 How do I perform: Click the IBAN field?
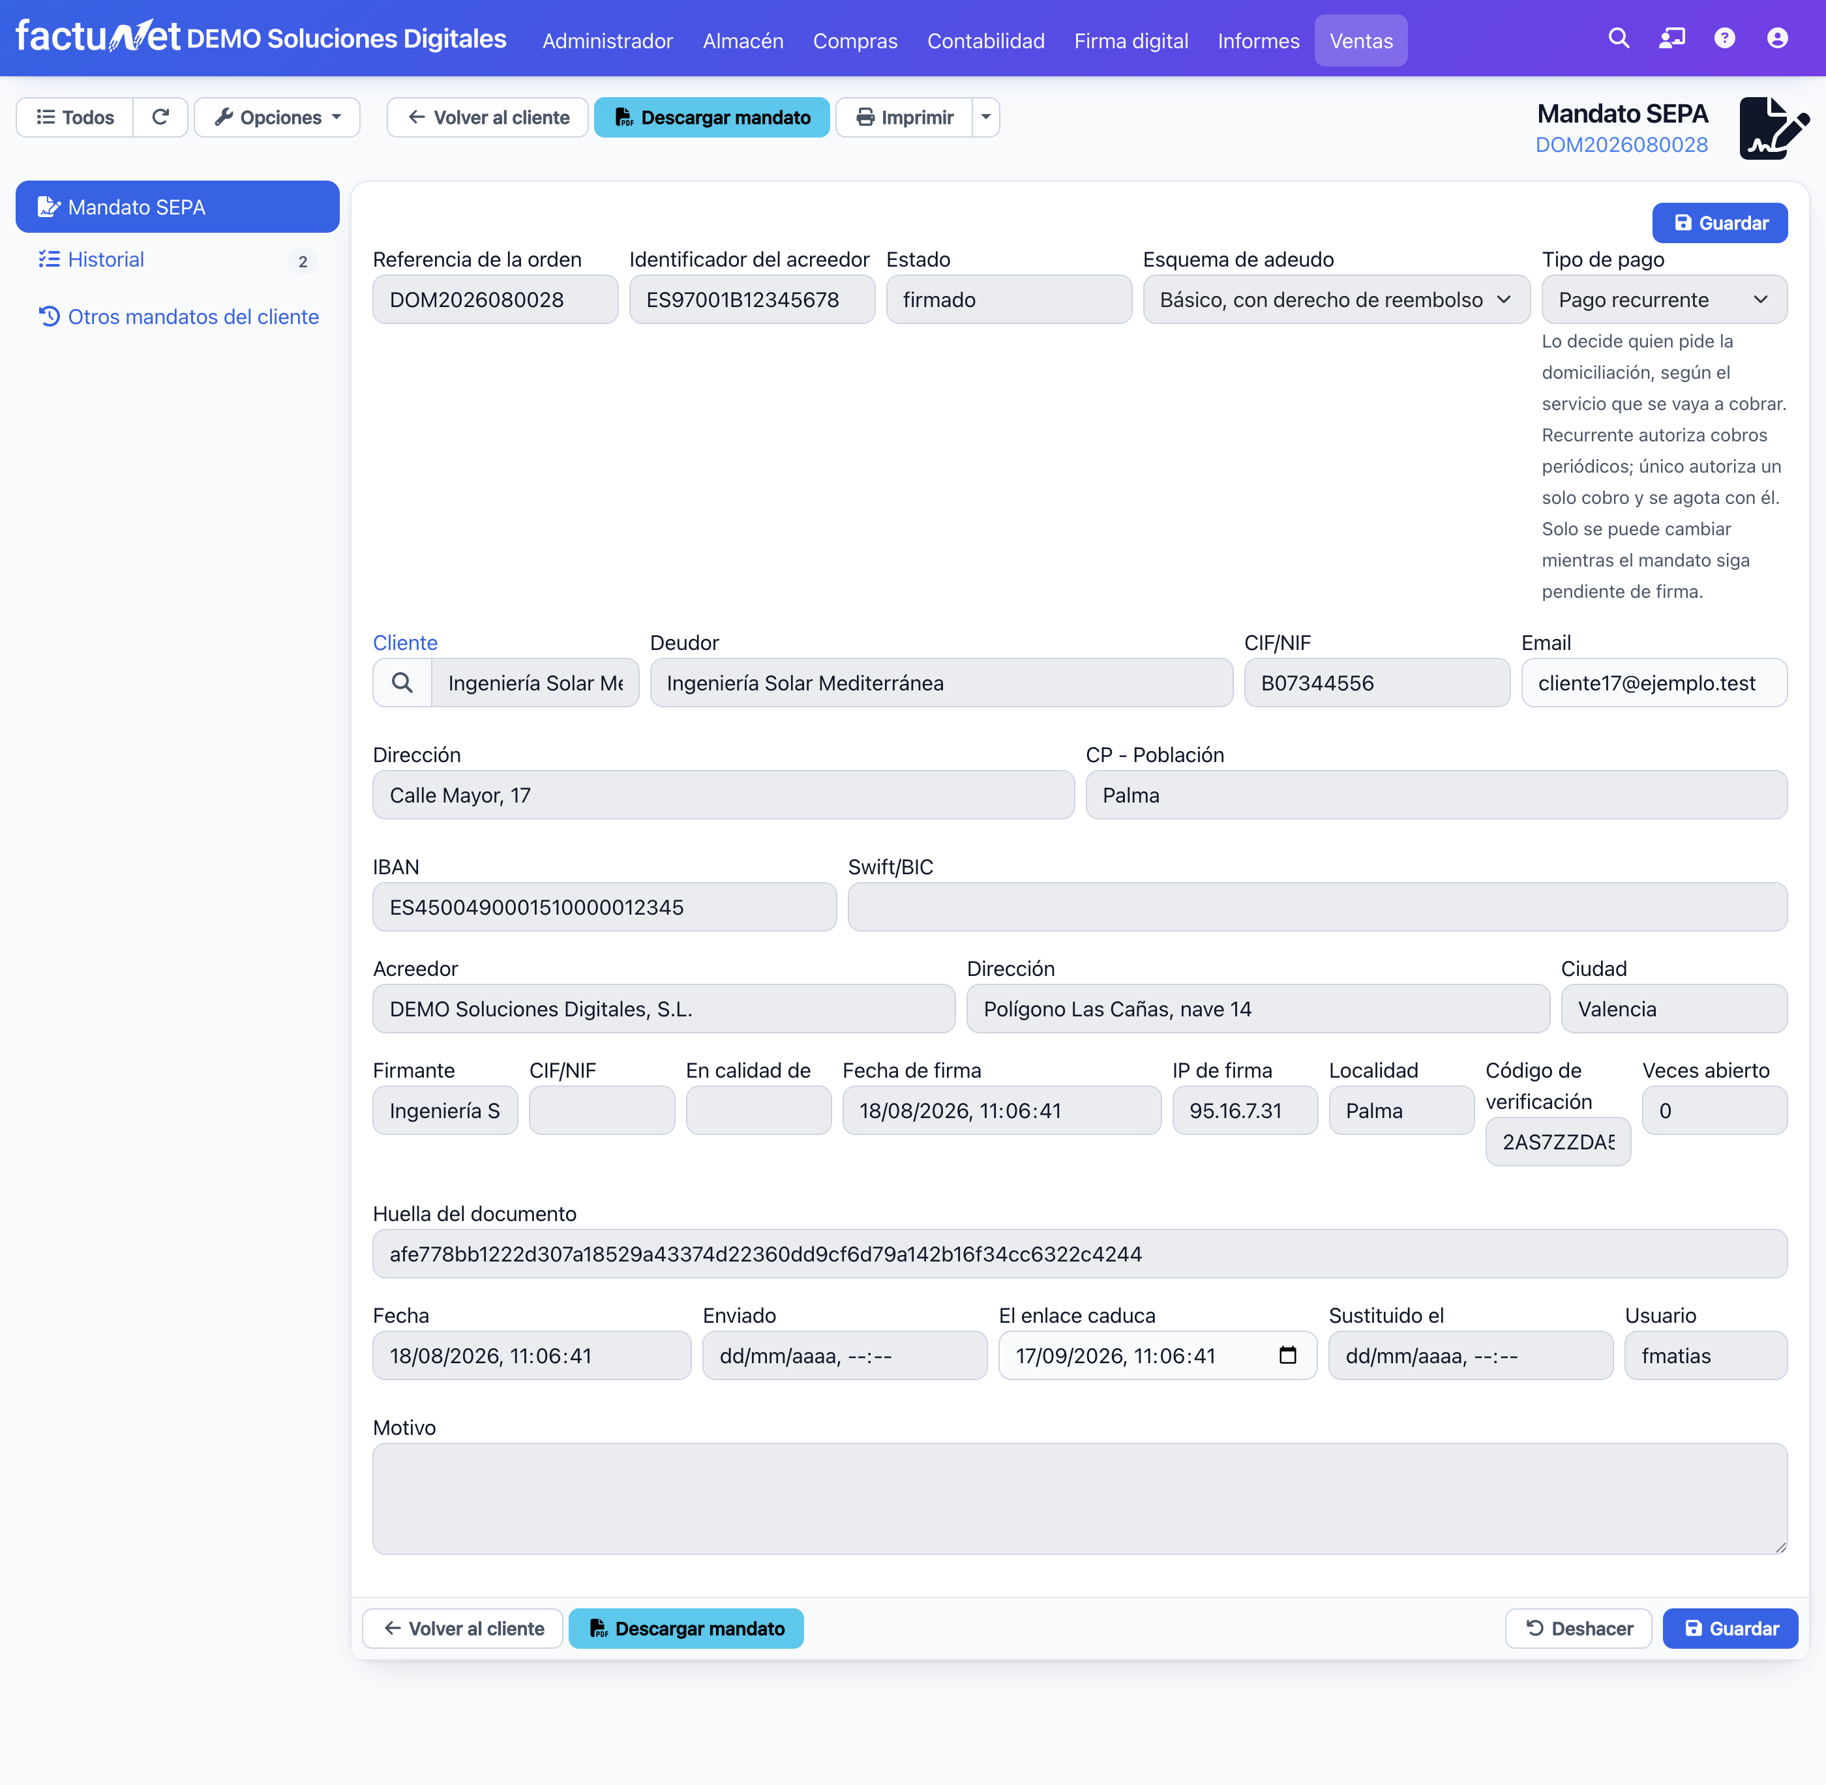tap(605, 907)
